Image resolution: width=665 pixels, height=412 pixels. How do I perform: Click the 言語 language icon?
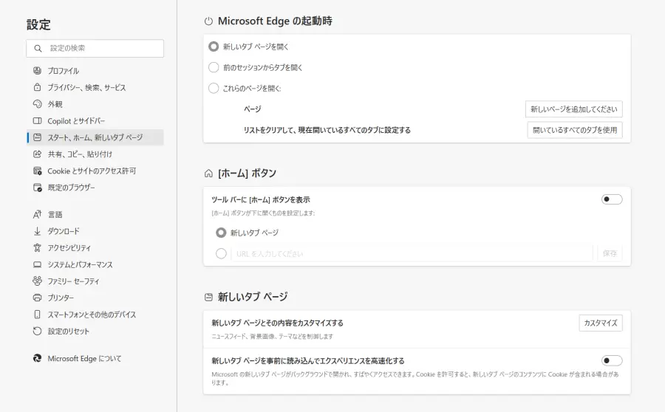pos(38,214)
